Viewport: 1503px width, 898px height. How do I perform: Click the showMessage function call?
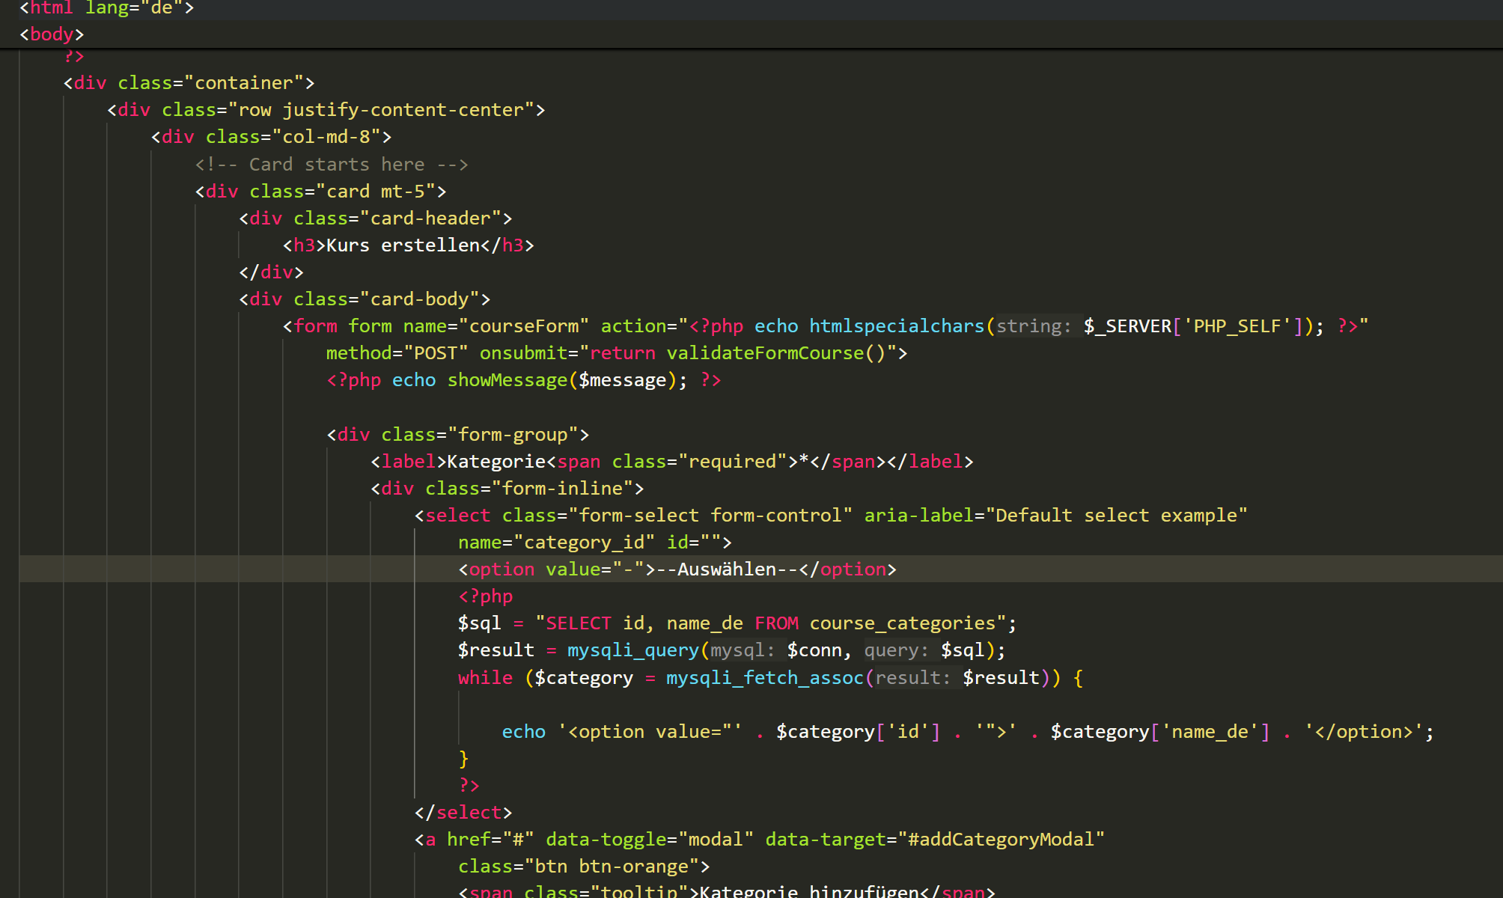point(507,380)
